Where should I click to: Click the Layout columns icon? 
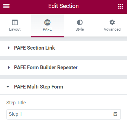15,22
